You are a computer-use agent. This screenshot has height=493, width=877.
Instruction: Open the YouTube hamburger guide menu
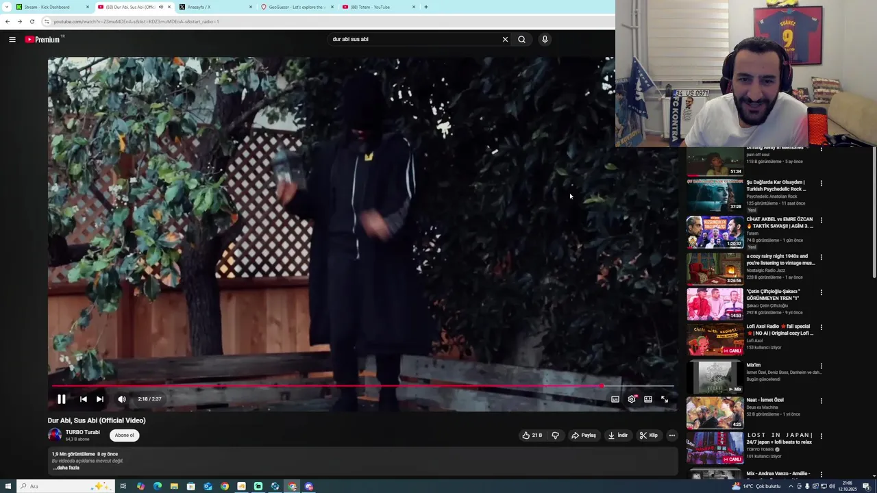[12, 39]
